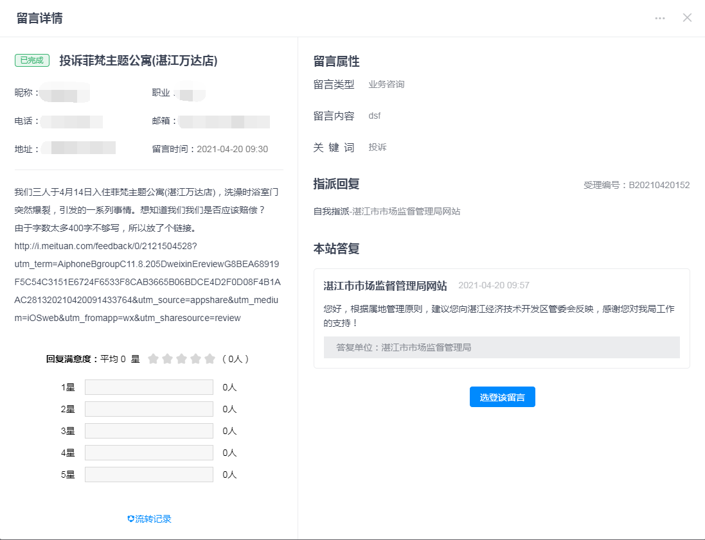Click the 5星 rating progress bar

click(148, 475)
